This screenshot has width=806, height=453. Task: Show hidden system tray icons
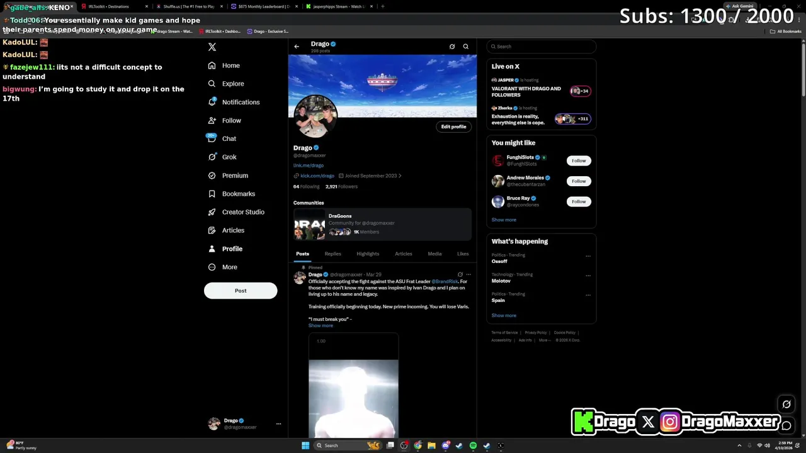(x=739, y=445)
